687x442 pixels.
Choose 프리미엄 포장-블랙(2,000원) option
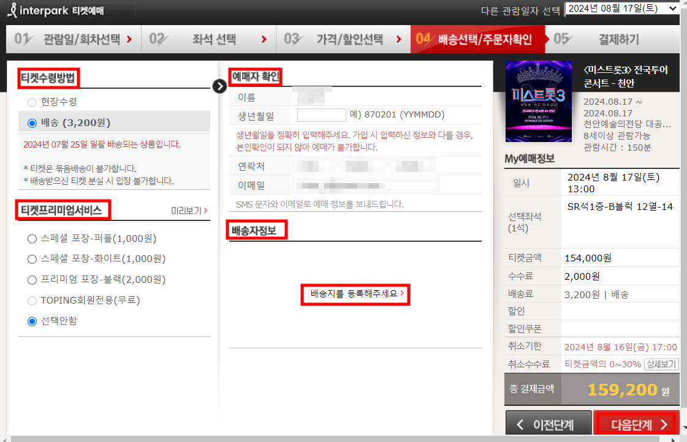click(x=32, y=280)
